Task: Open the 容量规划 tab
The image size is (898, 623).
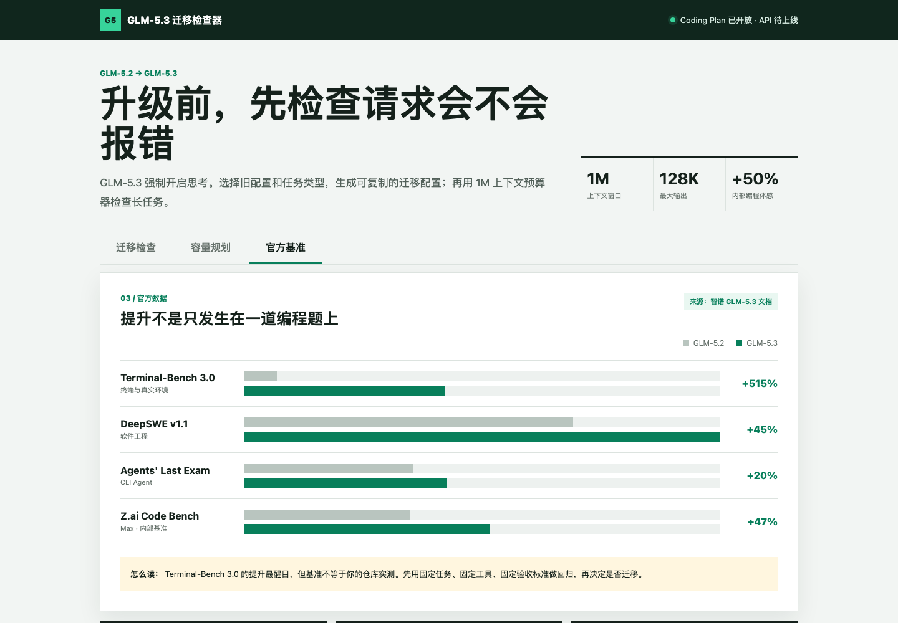Action: tap(211, 248)
